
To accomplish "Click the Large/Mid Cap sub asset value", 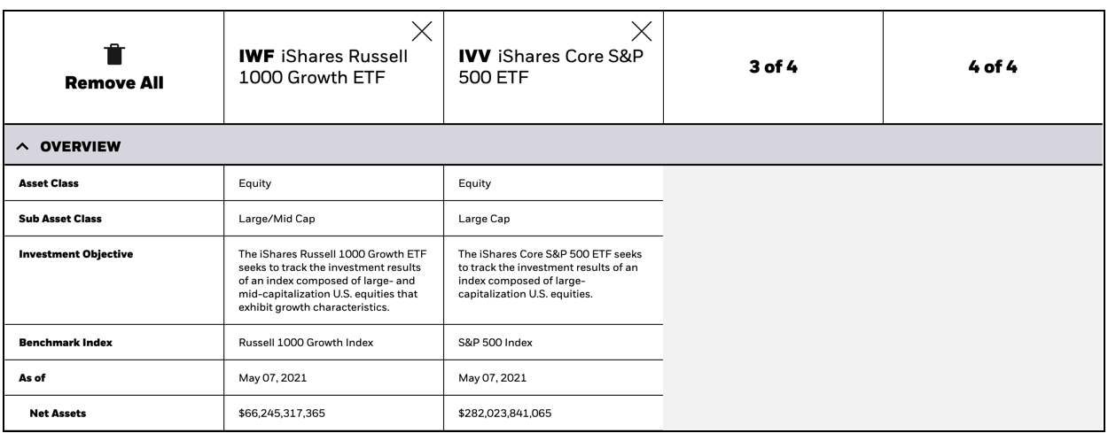I will (272, 219).
